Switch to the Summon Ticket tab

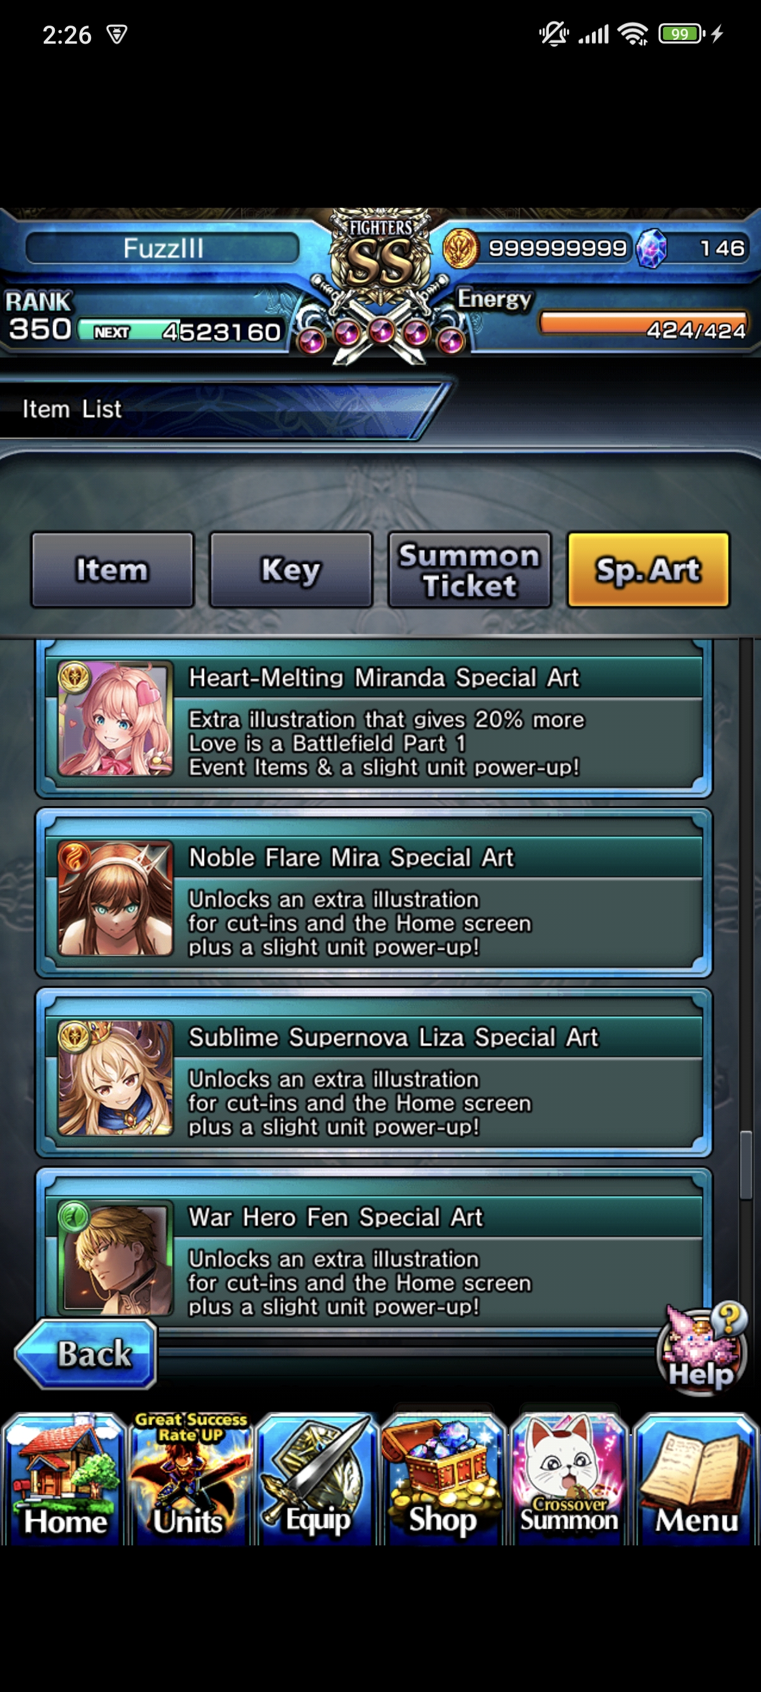(x=470, y=570)
